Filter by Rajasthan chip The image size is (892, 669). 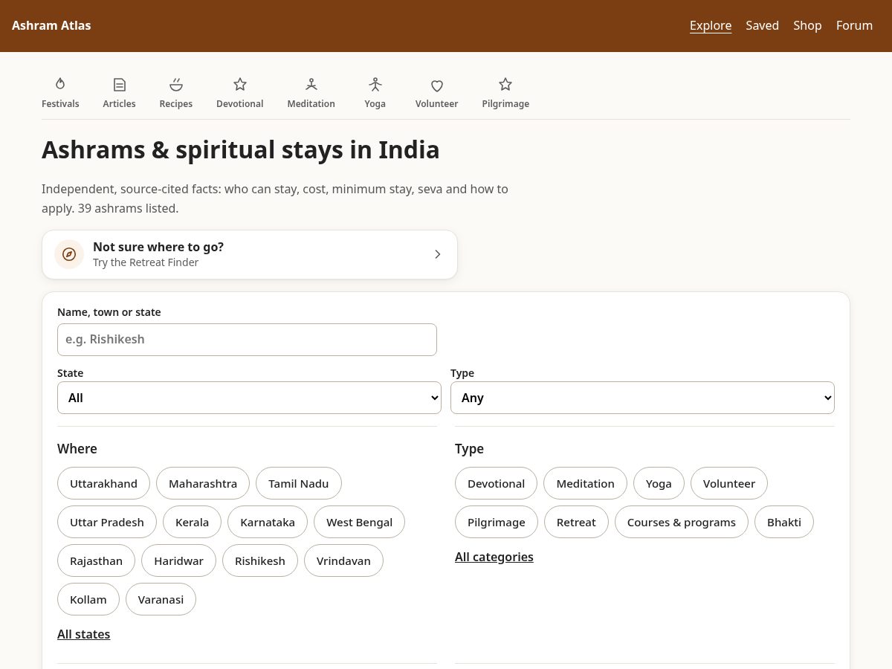click(96, 560)
